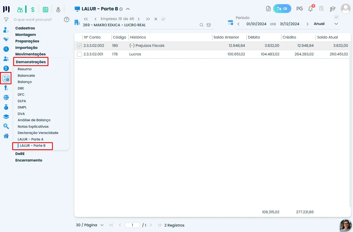Click the filter funnel icon in sidebar
The width and height of the screenshot is (353, 232).
pos(6,20)
